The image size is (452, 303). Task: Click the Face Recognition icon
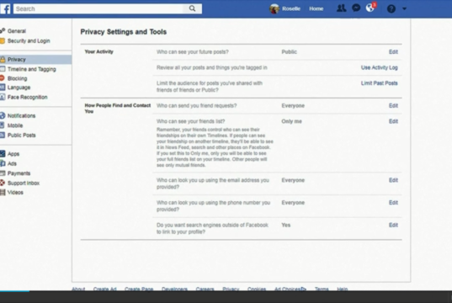(x=3, y=97)
